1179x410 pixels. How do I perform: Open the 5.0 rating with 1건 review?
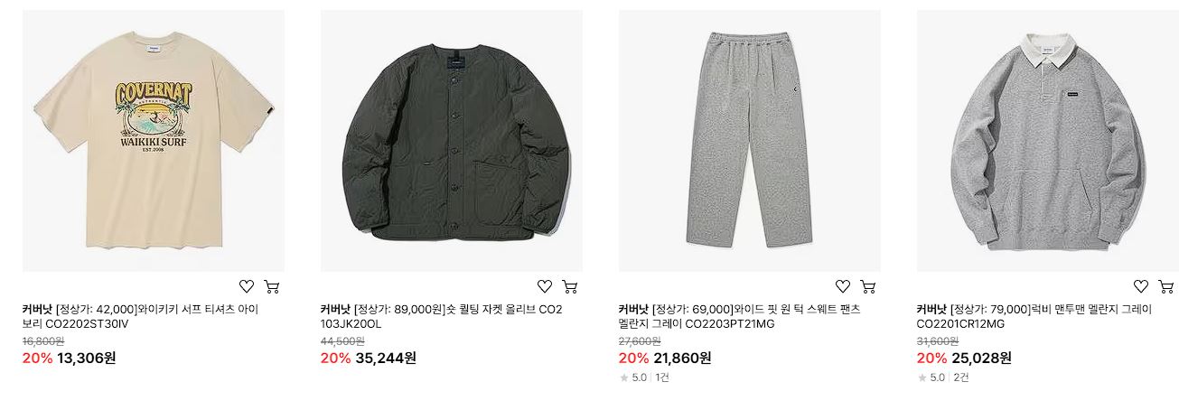[x=644, y=377]
